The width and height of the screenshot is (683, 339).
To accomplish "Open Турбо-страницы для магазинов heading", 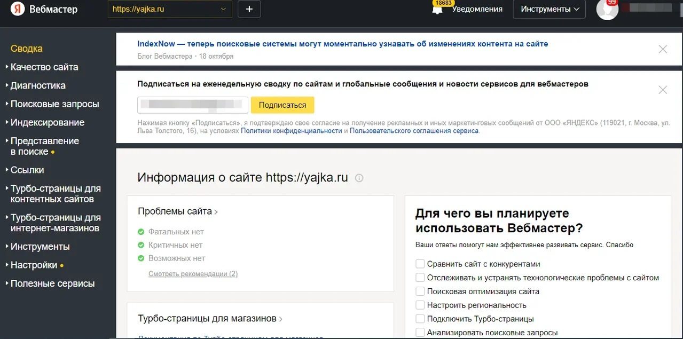I will point(210,319).
